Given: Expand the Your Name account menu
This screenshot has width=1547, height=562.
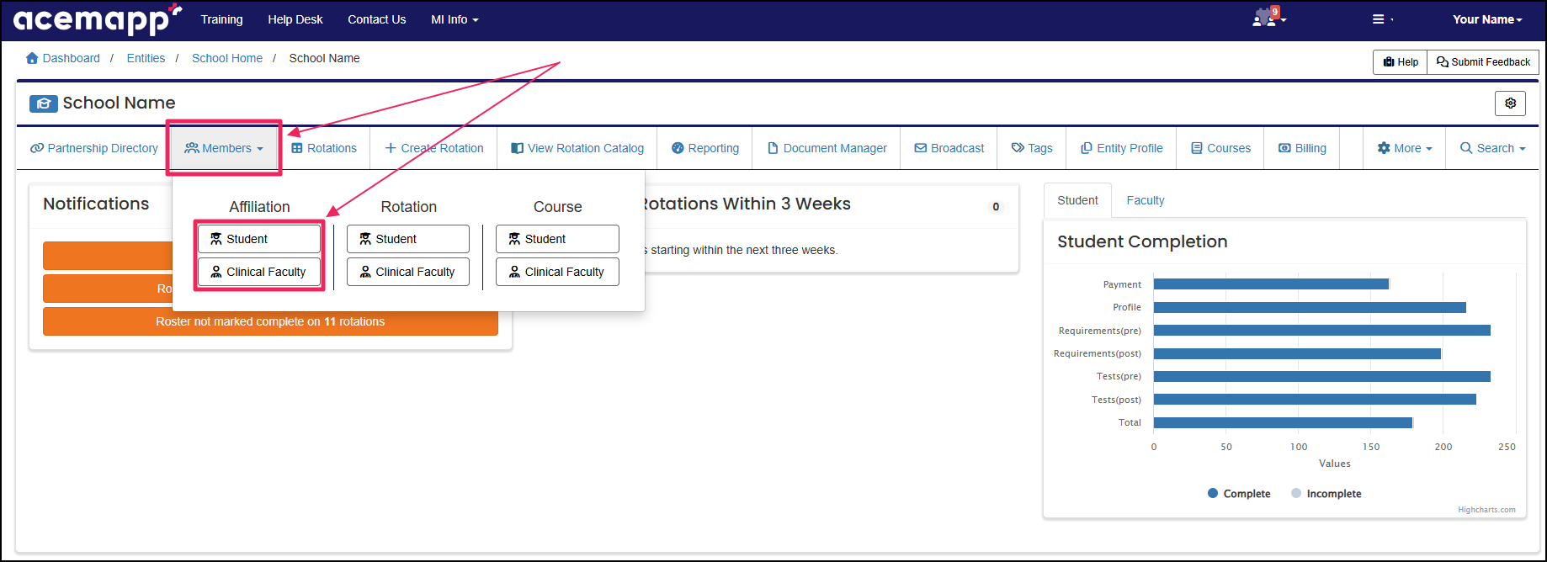Looking at the screenshot, I should click(1487, 19).
